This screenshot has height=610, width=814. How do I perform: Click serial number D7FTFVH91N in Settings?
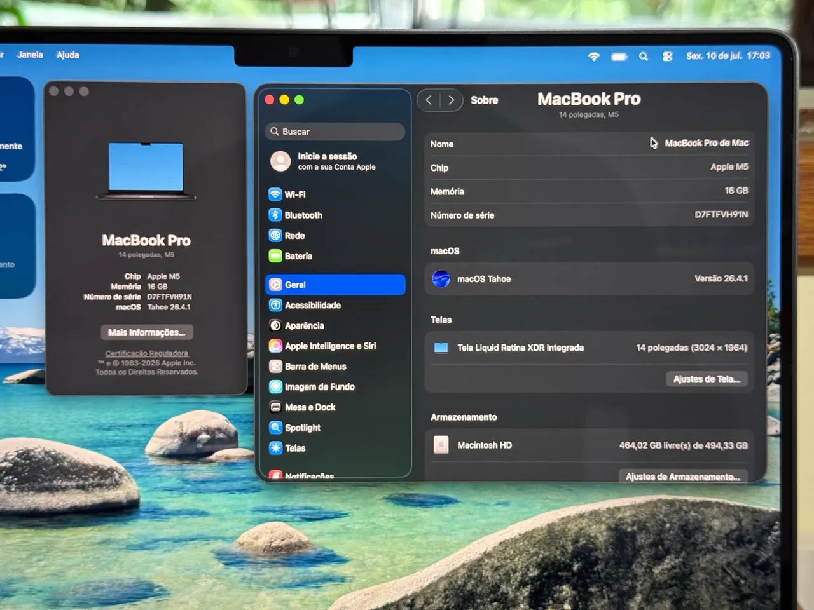[721, 214]
